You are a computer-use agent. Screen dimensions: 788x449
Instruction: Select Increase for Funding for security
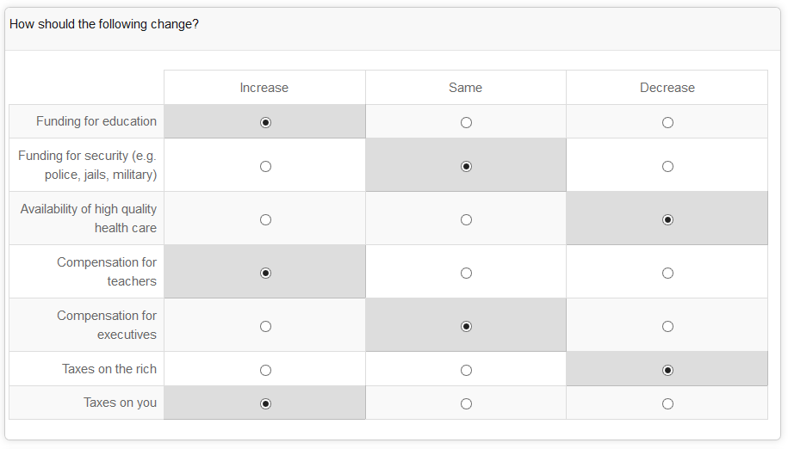tap(265, 166)
